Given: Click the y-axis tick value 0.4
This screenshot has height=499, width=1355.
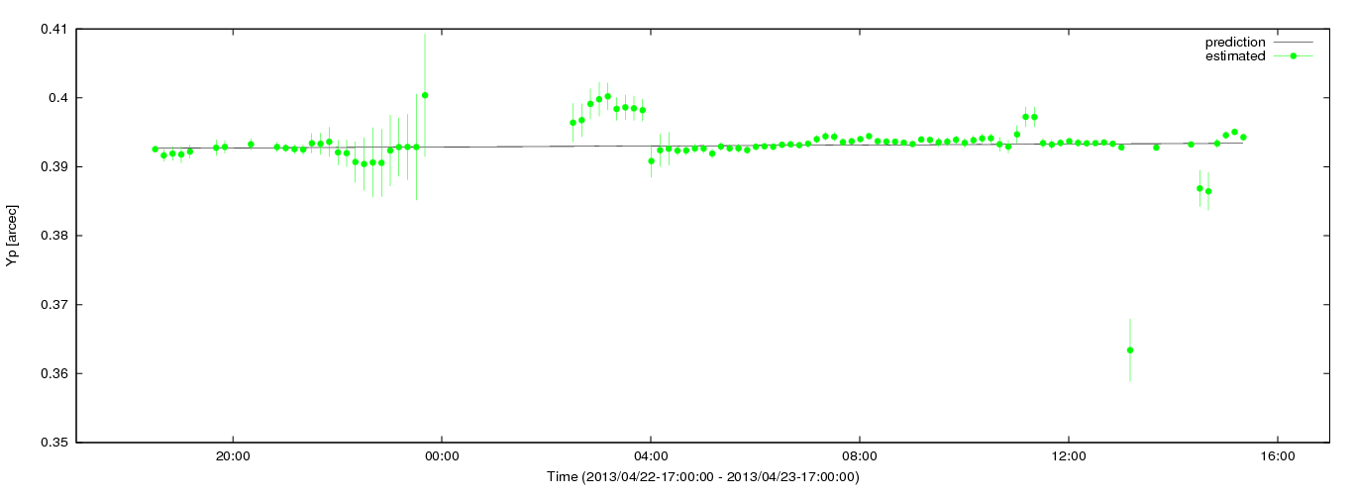Looking at the screenshot, I should click(x=57, y=98).
